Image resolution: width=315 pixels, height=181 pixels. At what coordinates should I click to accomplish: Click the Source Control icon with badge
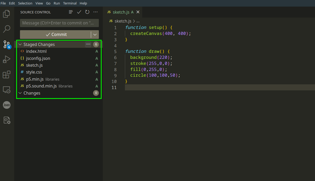[x=7, y=44]
